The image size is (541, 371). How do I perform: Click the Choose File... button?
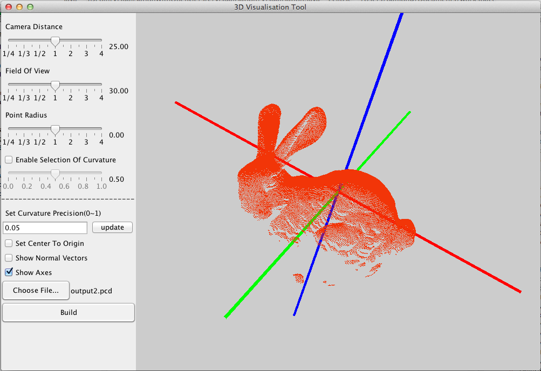click(x=36, y=291)
